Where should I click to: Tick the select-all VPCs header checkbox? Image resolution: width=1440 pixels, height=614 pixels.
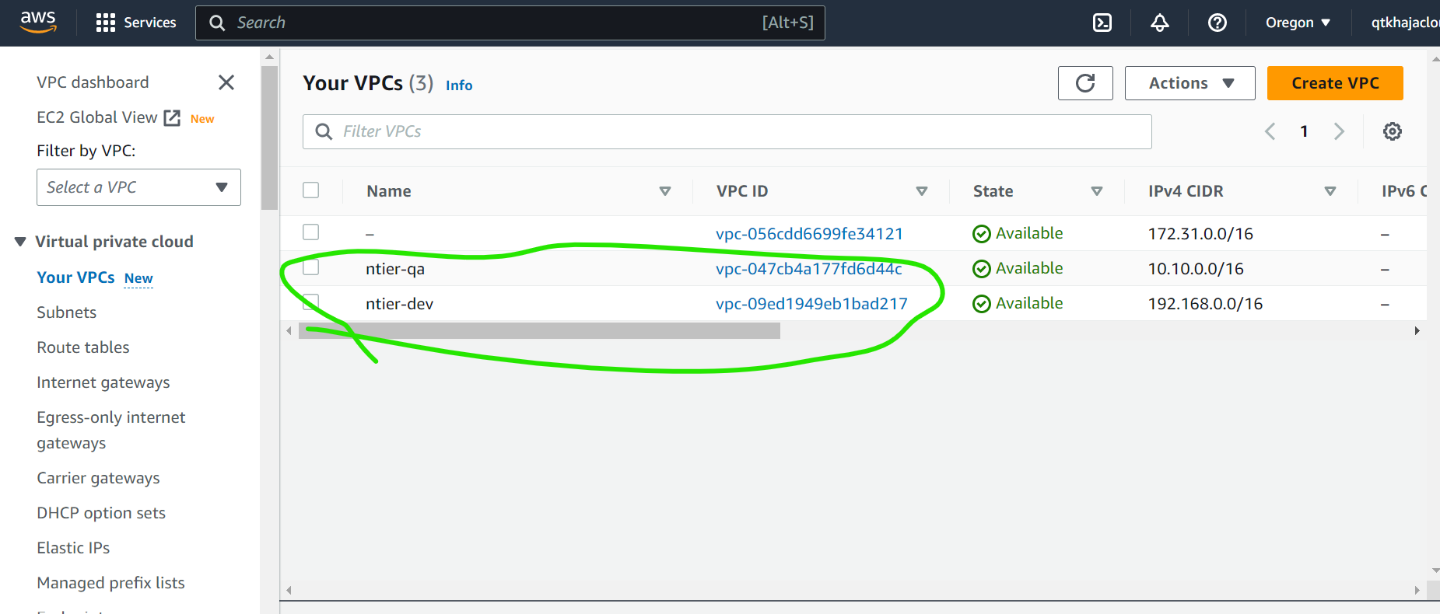(x=311, y=190)
